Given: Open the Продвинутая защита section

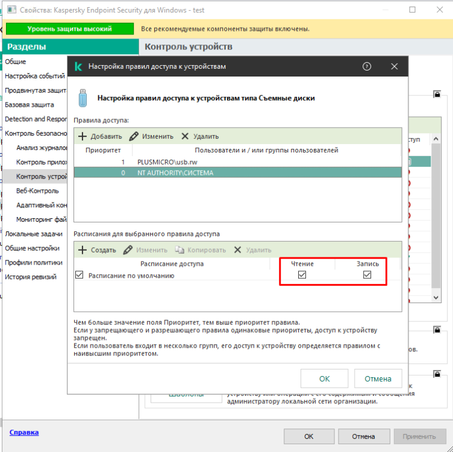Looking at the screenshot, I should click(x=36, y=90).
